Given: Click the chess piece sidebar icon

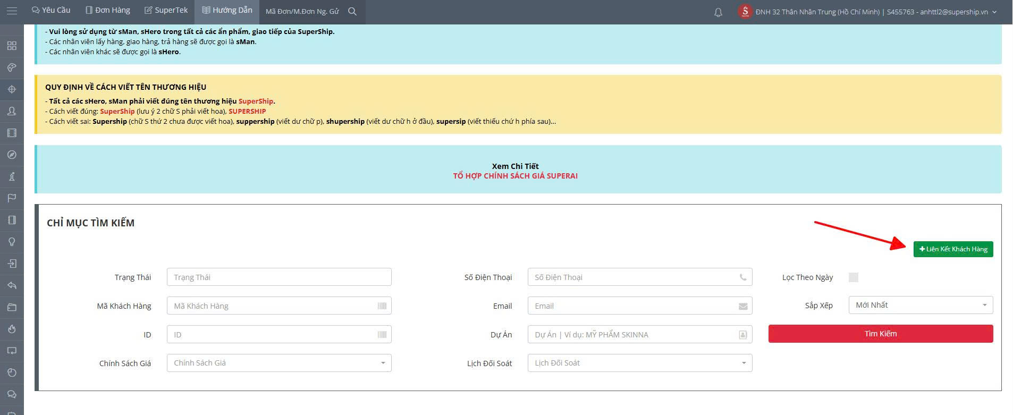Looking at the screenshot, I should click(x=12, y=176).
